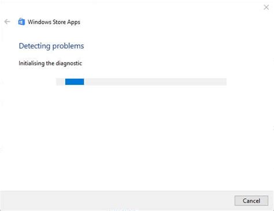Click the grey unfilled progress bar track
The height and width of the screenshot is (211, 274).
(x=155, y=82)
